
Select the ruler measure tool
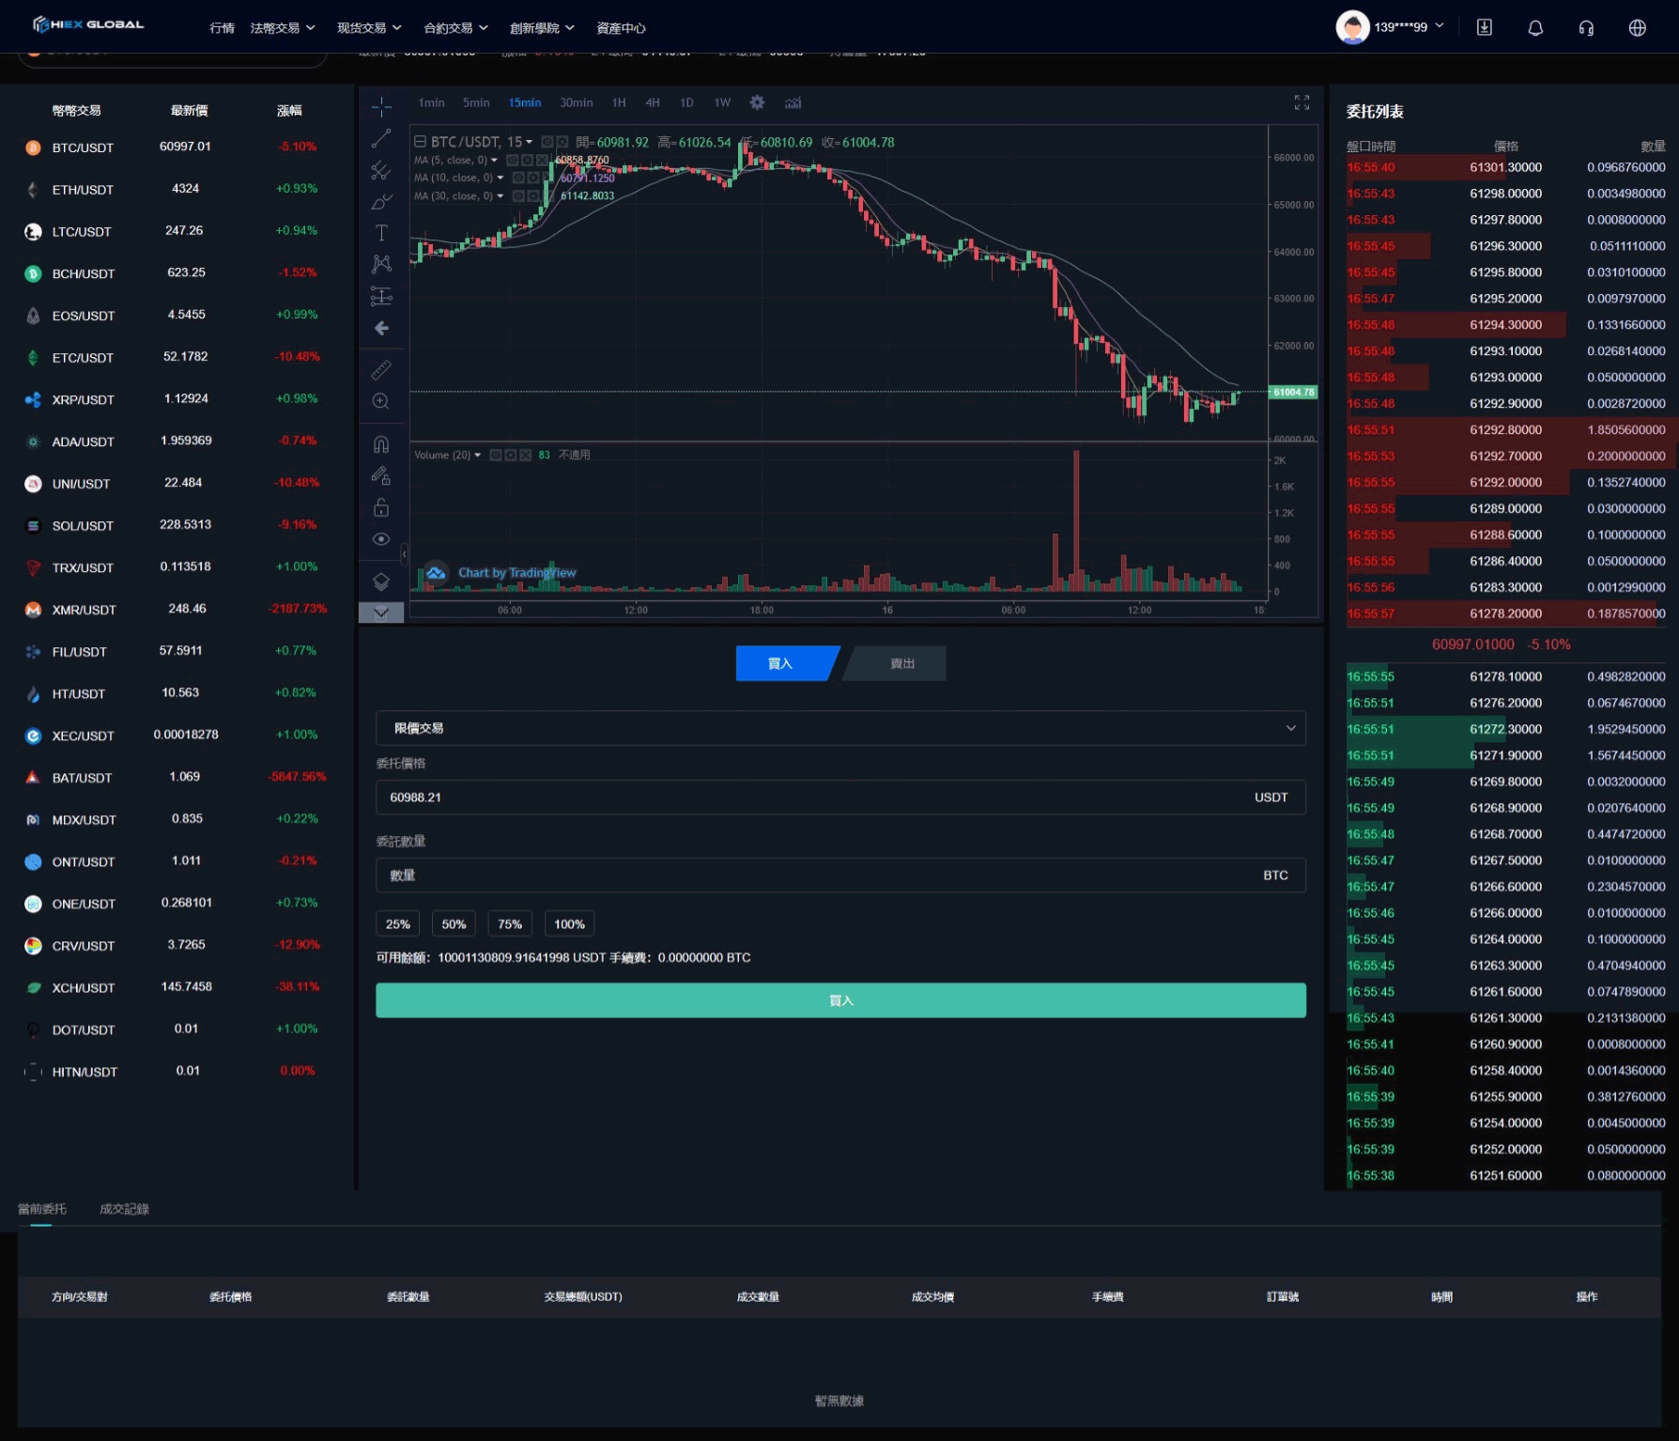click(381, 369)
